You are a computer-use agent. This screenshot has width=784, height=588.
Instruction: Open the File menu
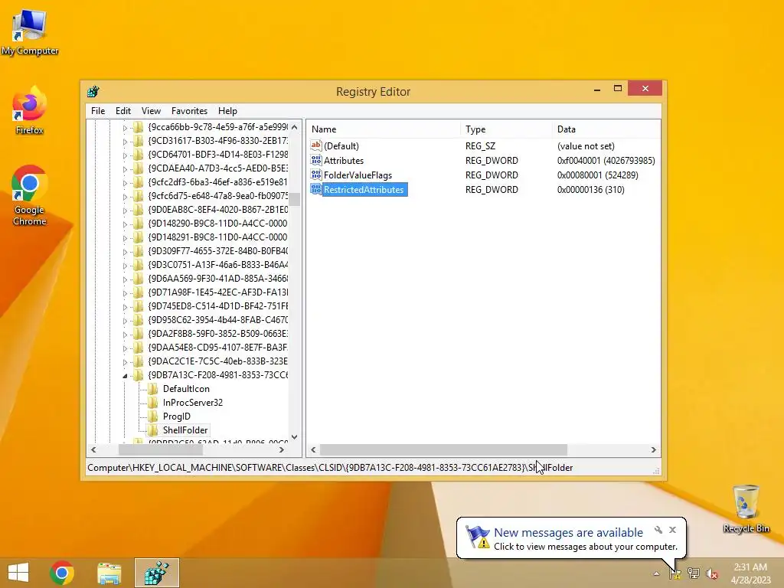coord(98,111)
